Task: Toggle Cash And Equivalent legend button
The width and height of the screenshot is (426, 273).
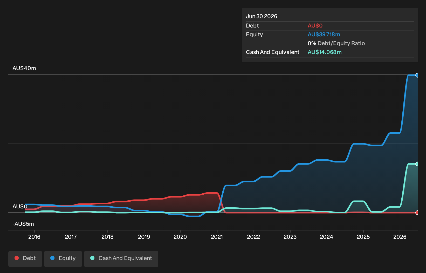Action: point(121,259)
